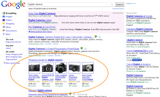This screenshot has height=97, width=160.
Task: Click the Search button
Action: [x=119, y=5]
